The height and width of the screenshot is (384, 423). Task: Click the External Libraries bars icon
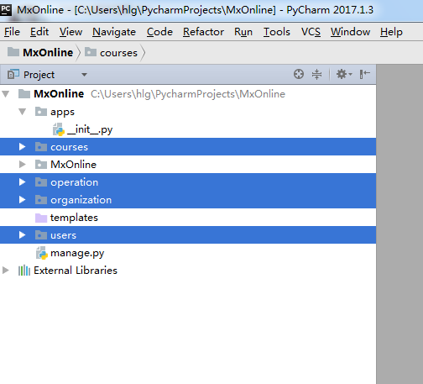click(x=24, y=271)
